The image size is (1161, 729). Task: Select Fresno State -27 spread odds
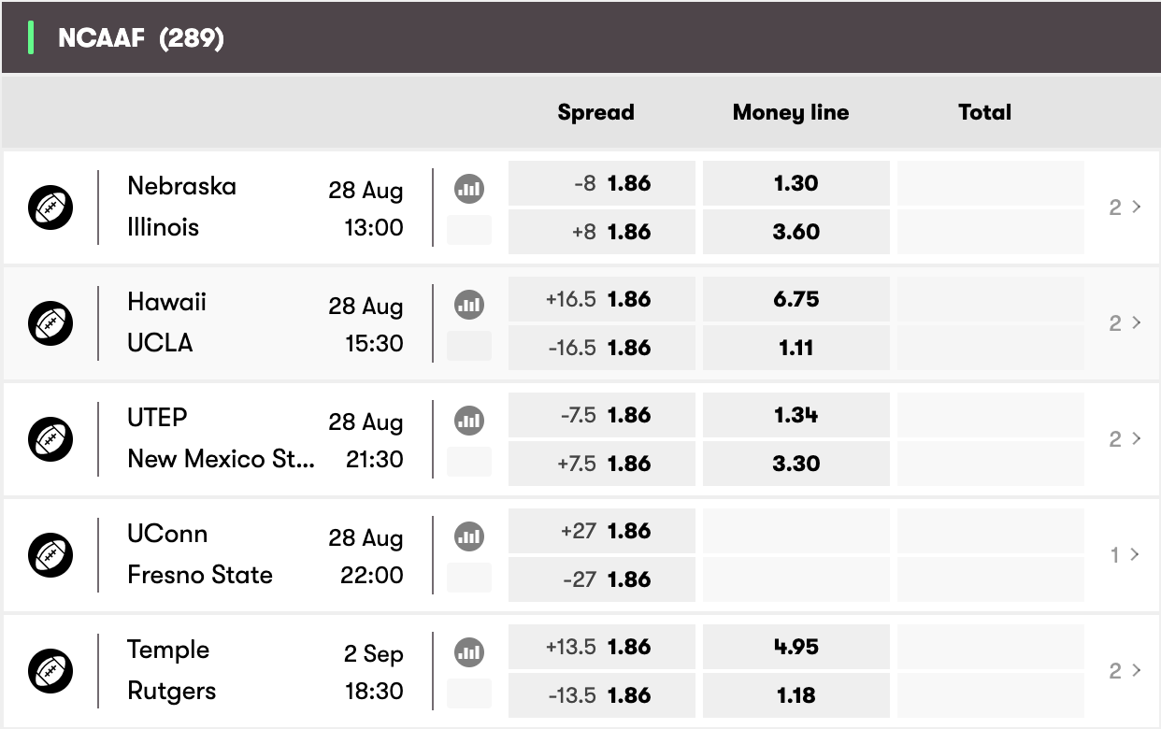click(602, 579)
